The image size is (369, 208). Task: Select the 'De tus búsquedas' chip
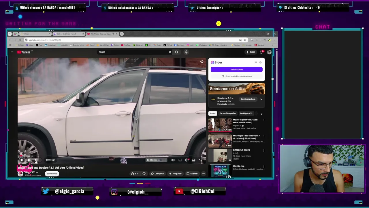pos(228,113)
